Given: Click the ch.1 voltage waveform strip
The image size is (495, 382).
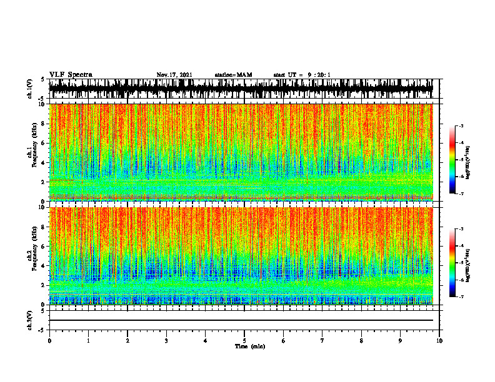Looking at the screenshot, I should pos(241,89).
